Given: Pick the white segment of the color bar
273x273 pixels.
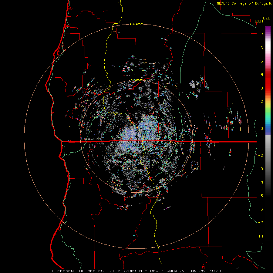Looking at the screenshot, I should pyautogui.click(x=268, y=45).
